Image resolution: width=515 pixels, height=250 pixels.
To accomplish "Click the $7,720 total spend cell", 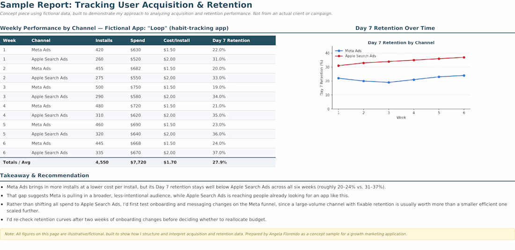I will [138, 162].
